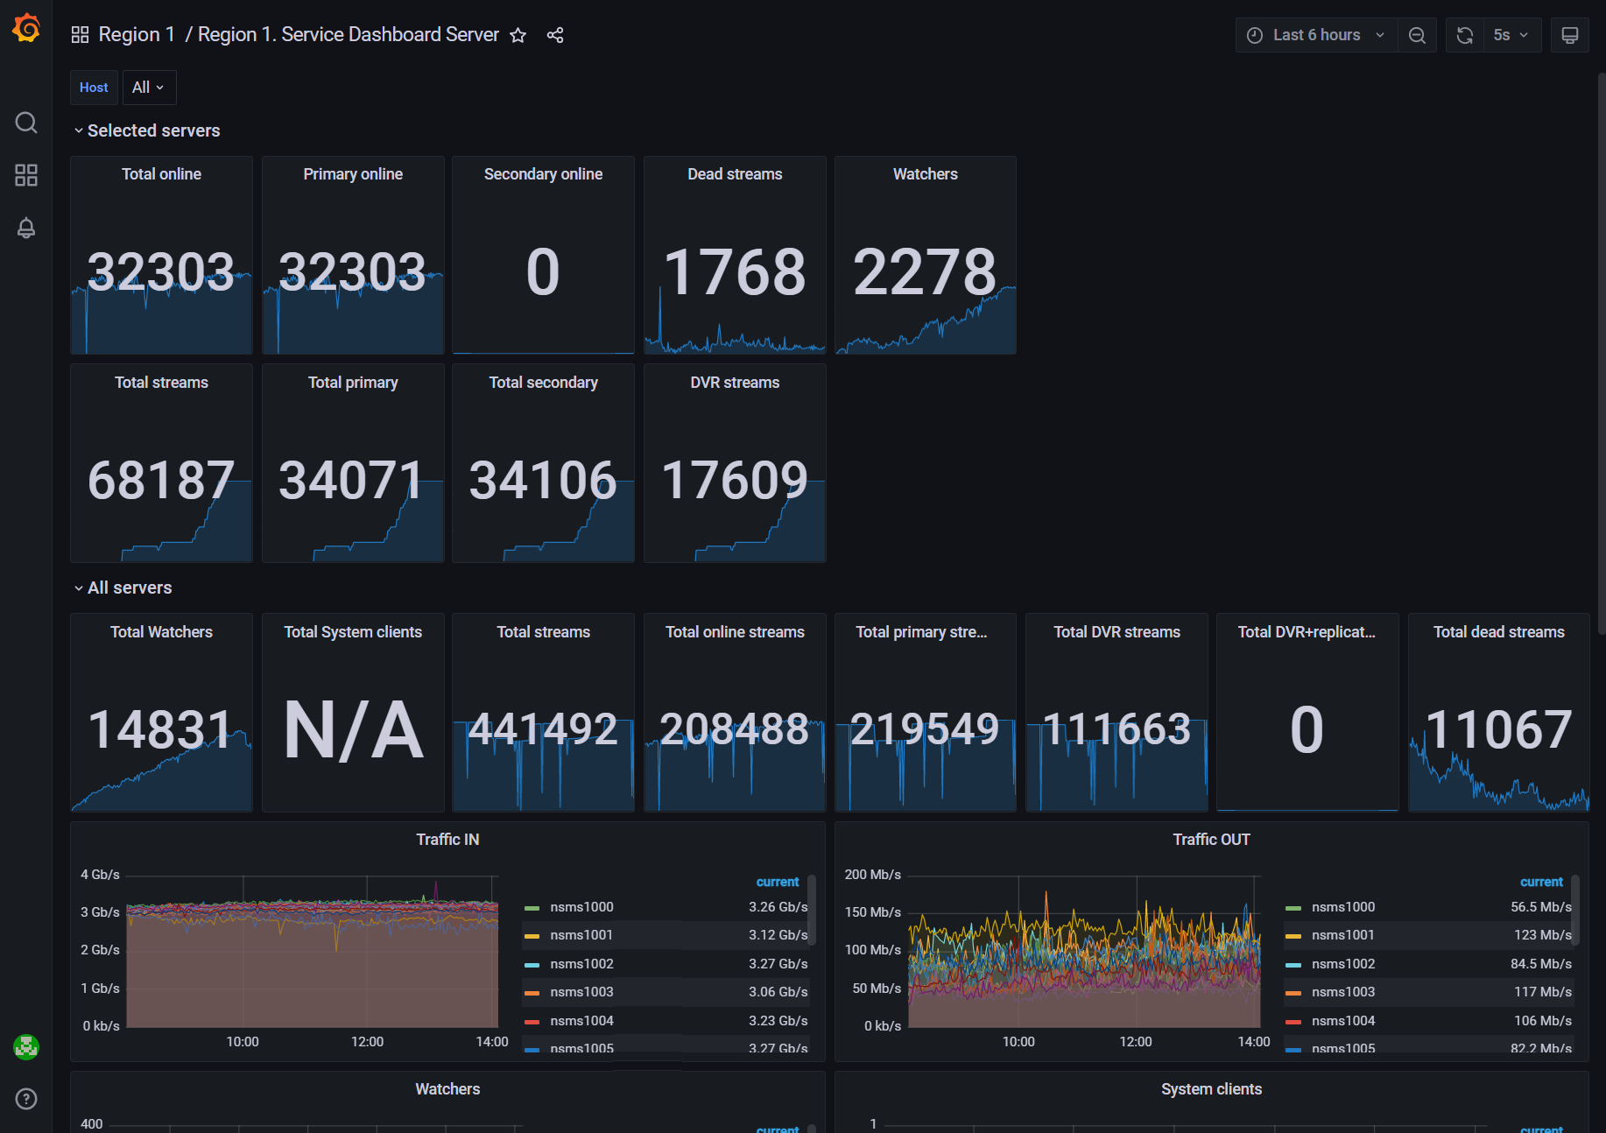Open the search icon in sidebar
The image size is (1606, 1133).
[26, 123]
